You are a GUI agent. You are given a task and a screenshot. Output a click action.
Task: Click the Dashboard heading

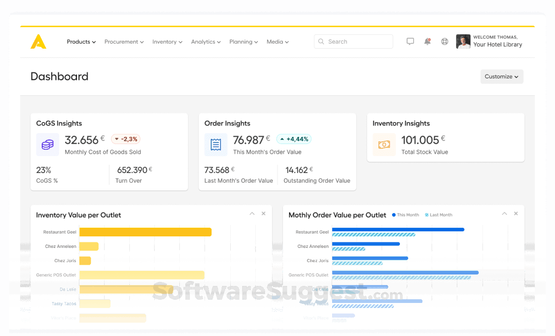pos(59,77)
